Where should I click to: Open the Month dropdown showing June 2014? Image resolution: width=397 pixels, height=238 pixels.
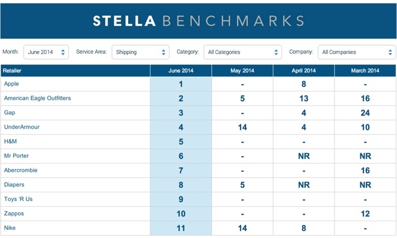[x=46, y=52]
